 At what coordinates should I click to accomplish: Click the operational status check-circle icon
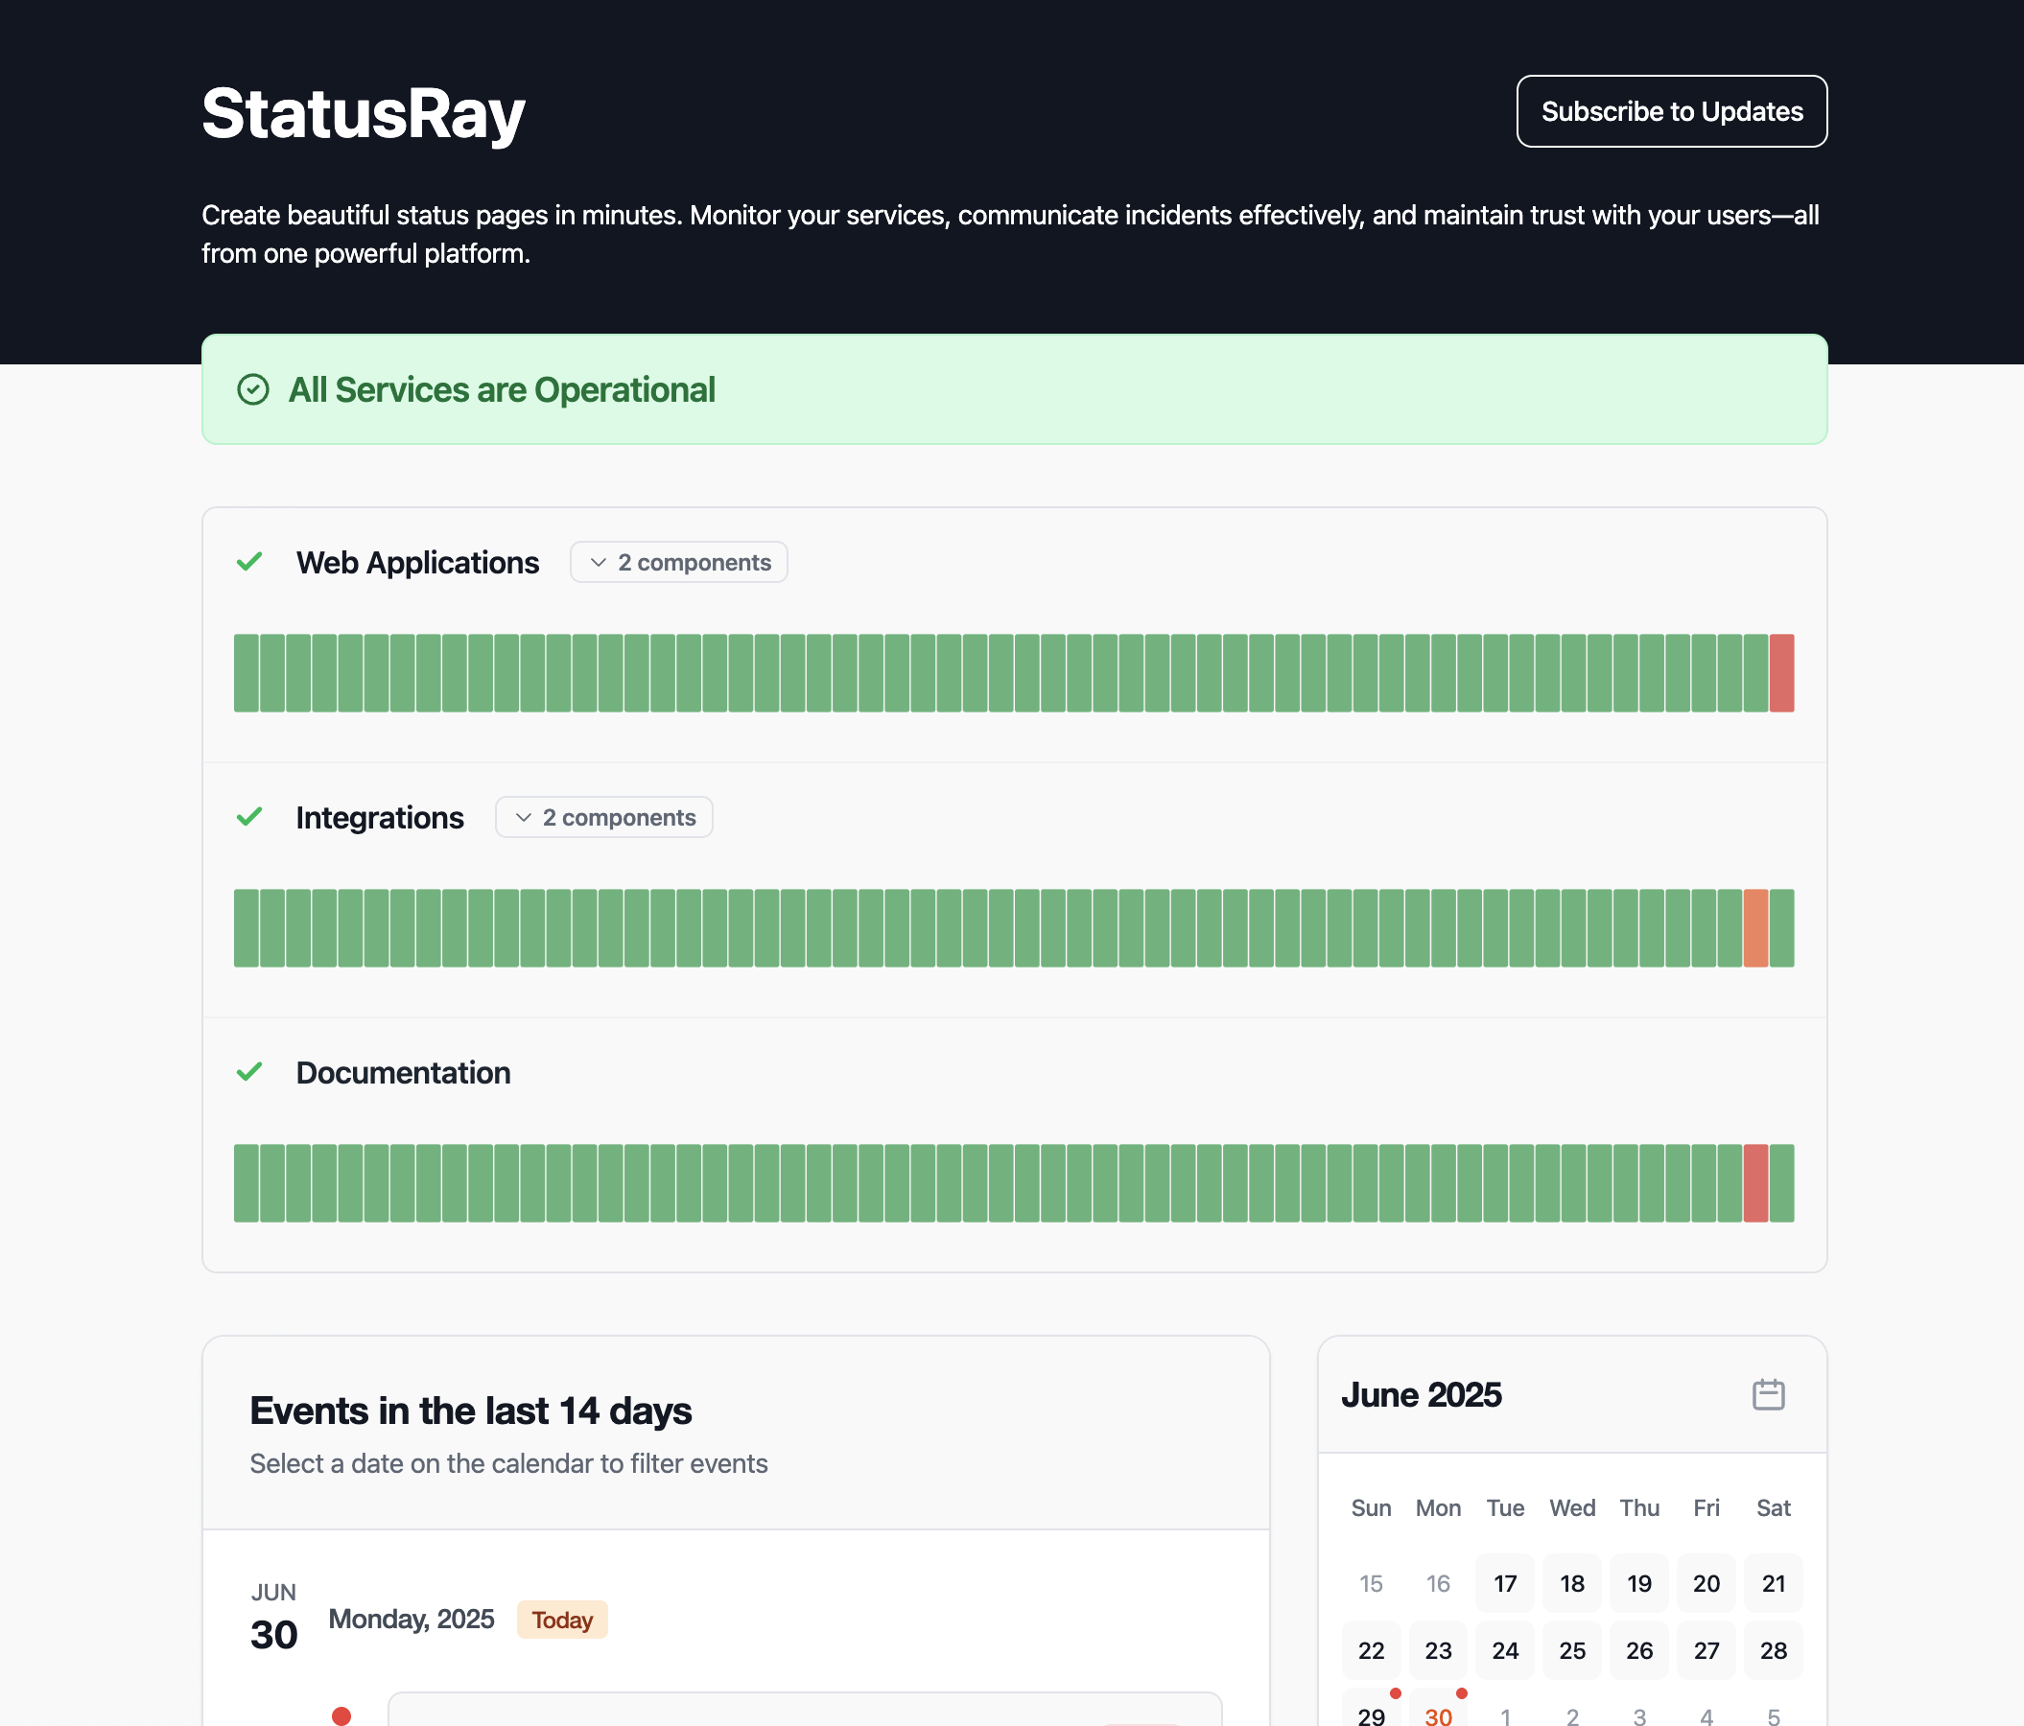tap(253, 389)
